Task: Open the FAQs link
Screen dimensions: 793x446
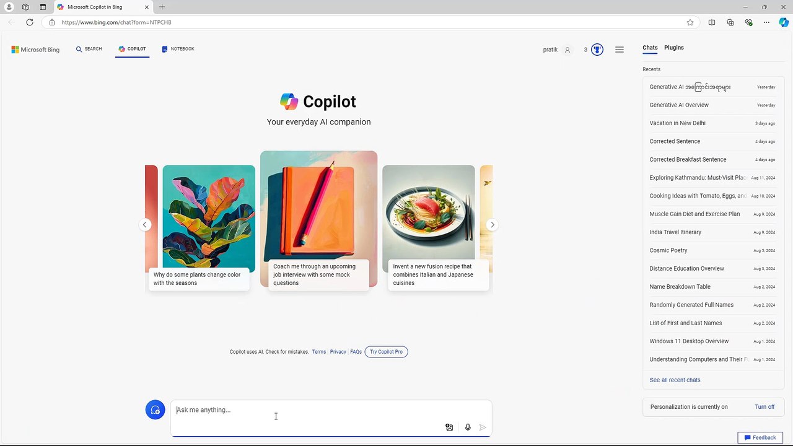Action: (x=356, y=352)
